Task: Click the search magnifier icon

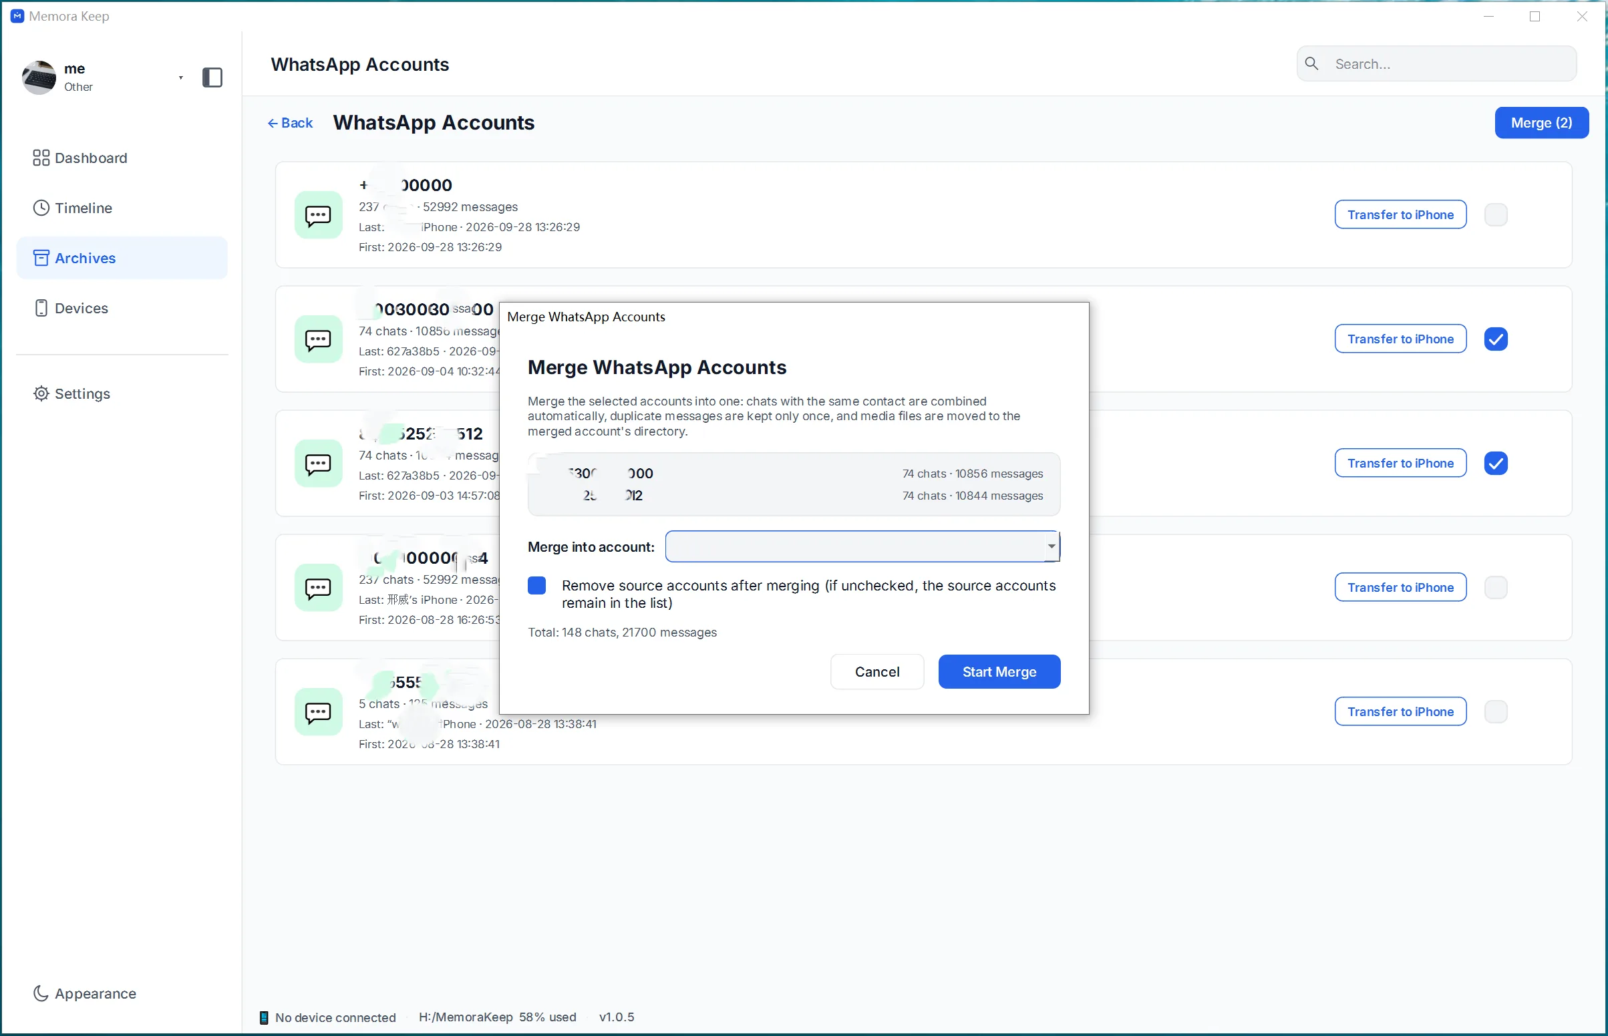Action: tap(1311, 64)
